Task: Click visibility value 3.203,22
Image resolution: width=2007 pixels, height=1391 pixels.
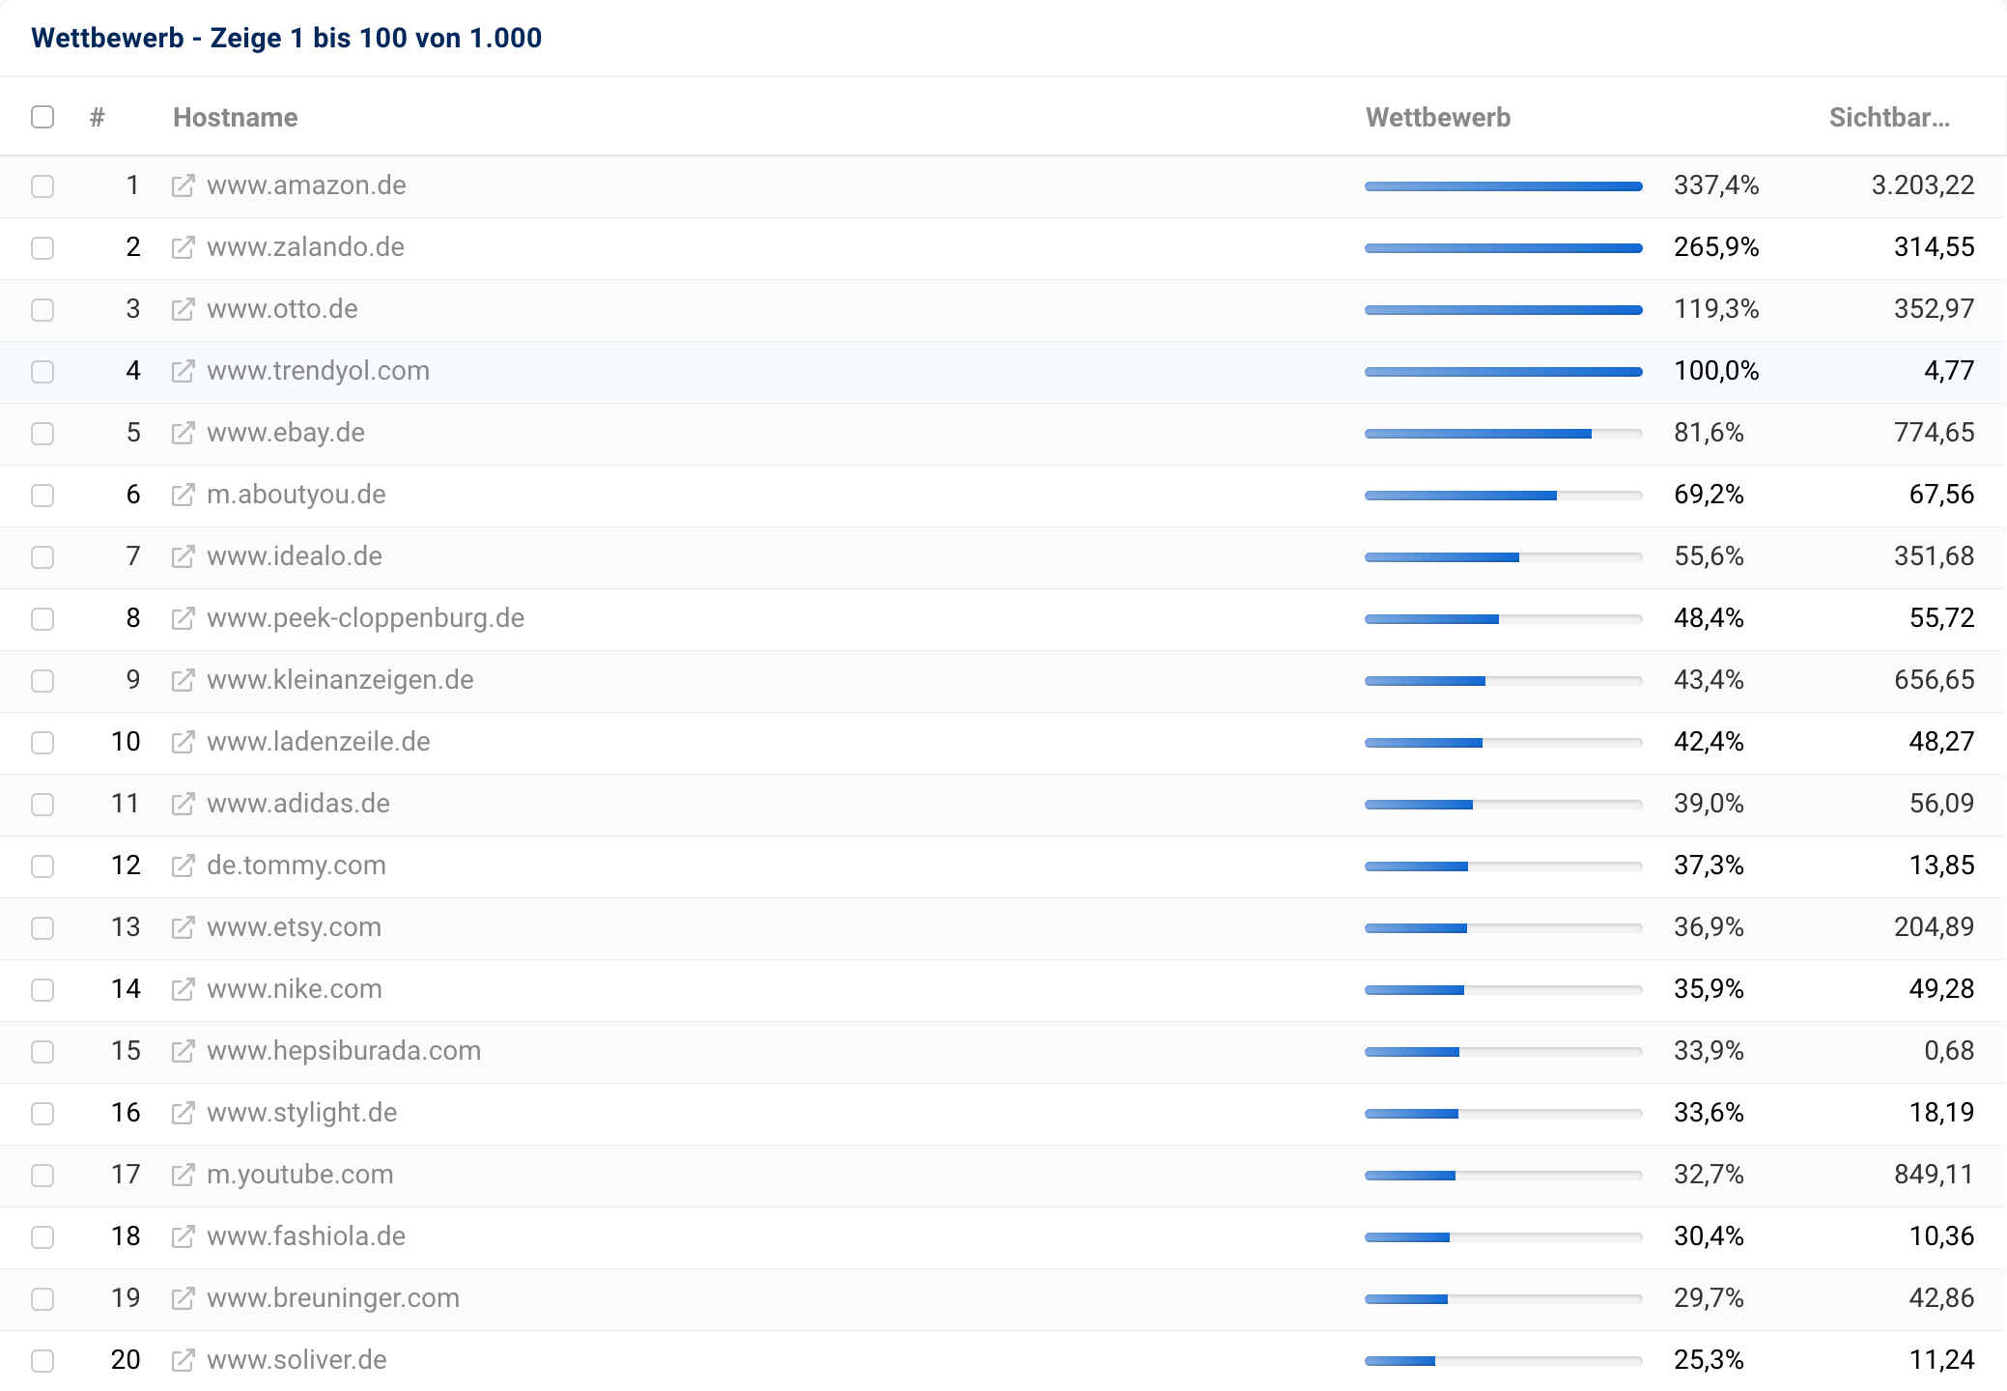Action: [x=1923, y=185]
